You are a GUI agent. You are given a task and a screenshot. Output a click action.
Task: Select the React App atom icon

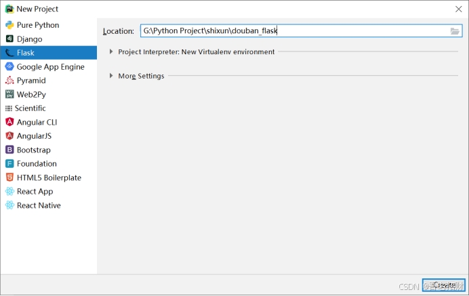click(9, 191)
